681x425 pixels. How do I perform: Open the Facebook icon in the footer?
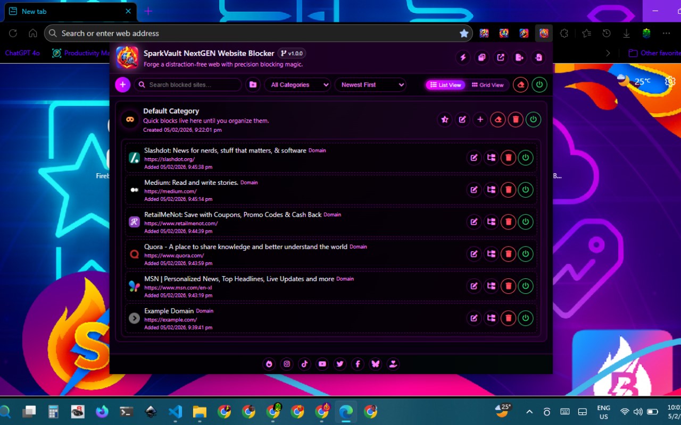(358, 364)
